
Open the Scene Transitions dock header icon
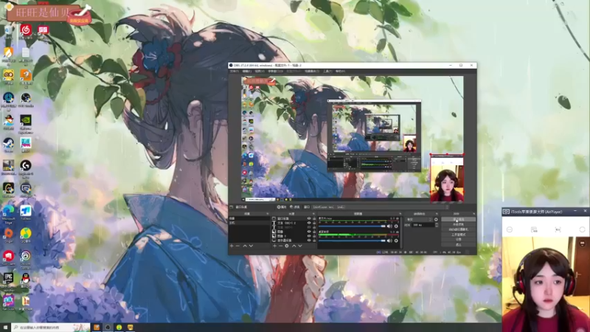pos(437,214)
